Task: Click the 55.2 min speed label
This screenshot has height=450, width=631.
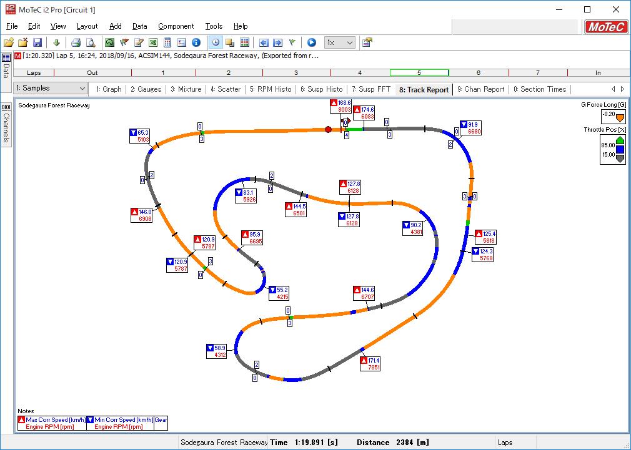Action: coord(279,293)
